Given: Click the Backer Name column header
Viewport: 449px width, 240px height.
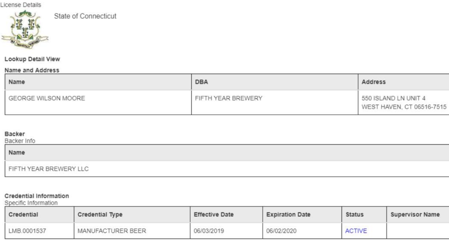Looking at the screenshot, I should [17, 153].
